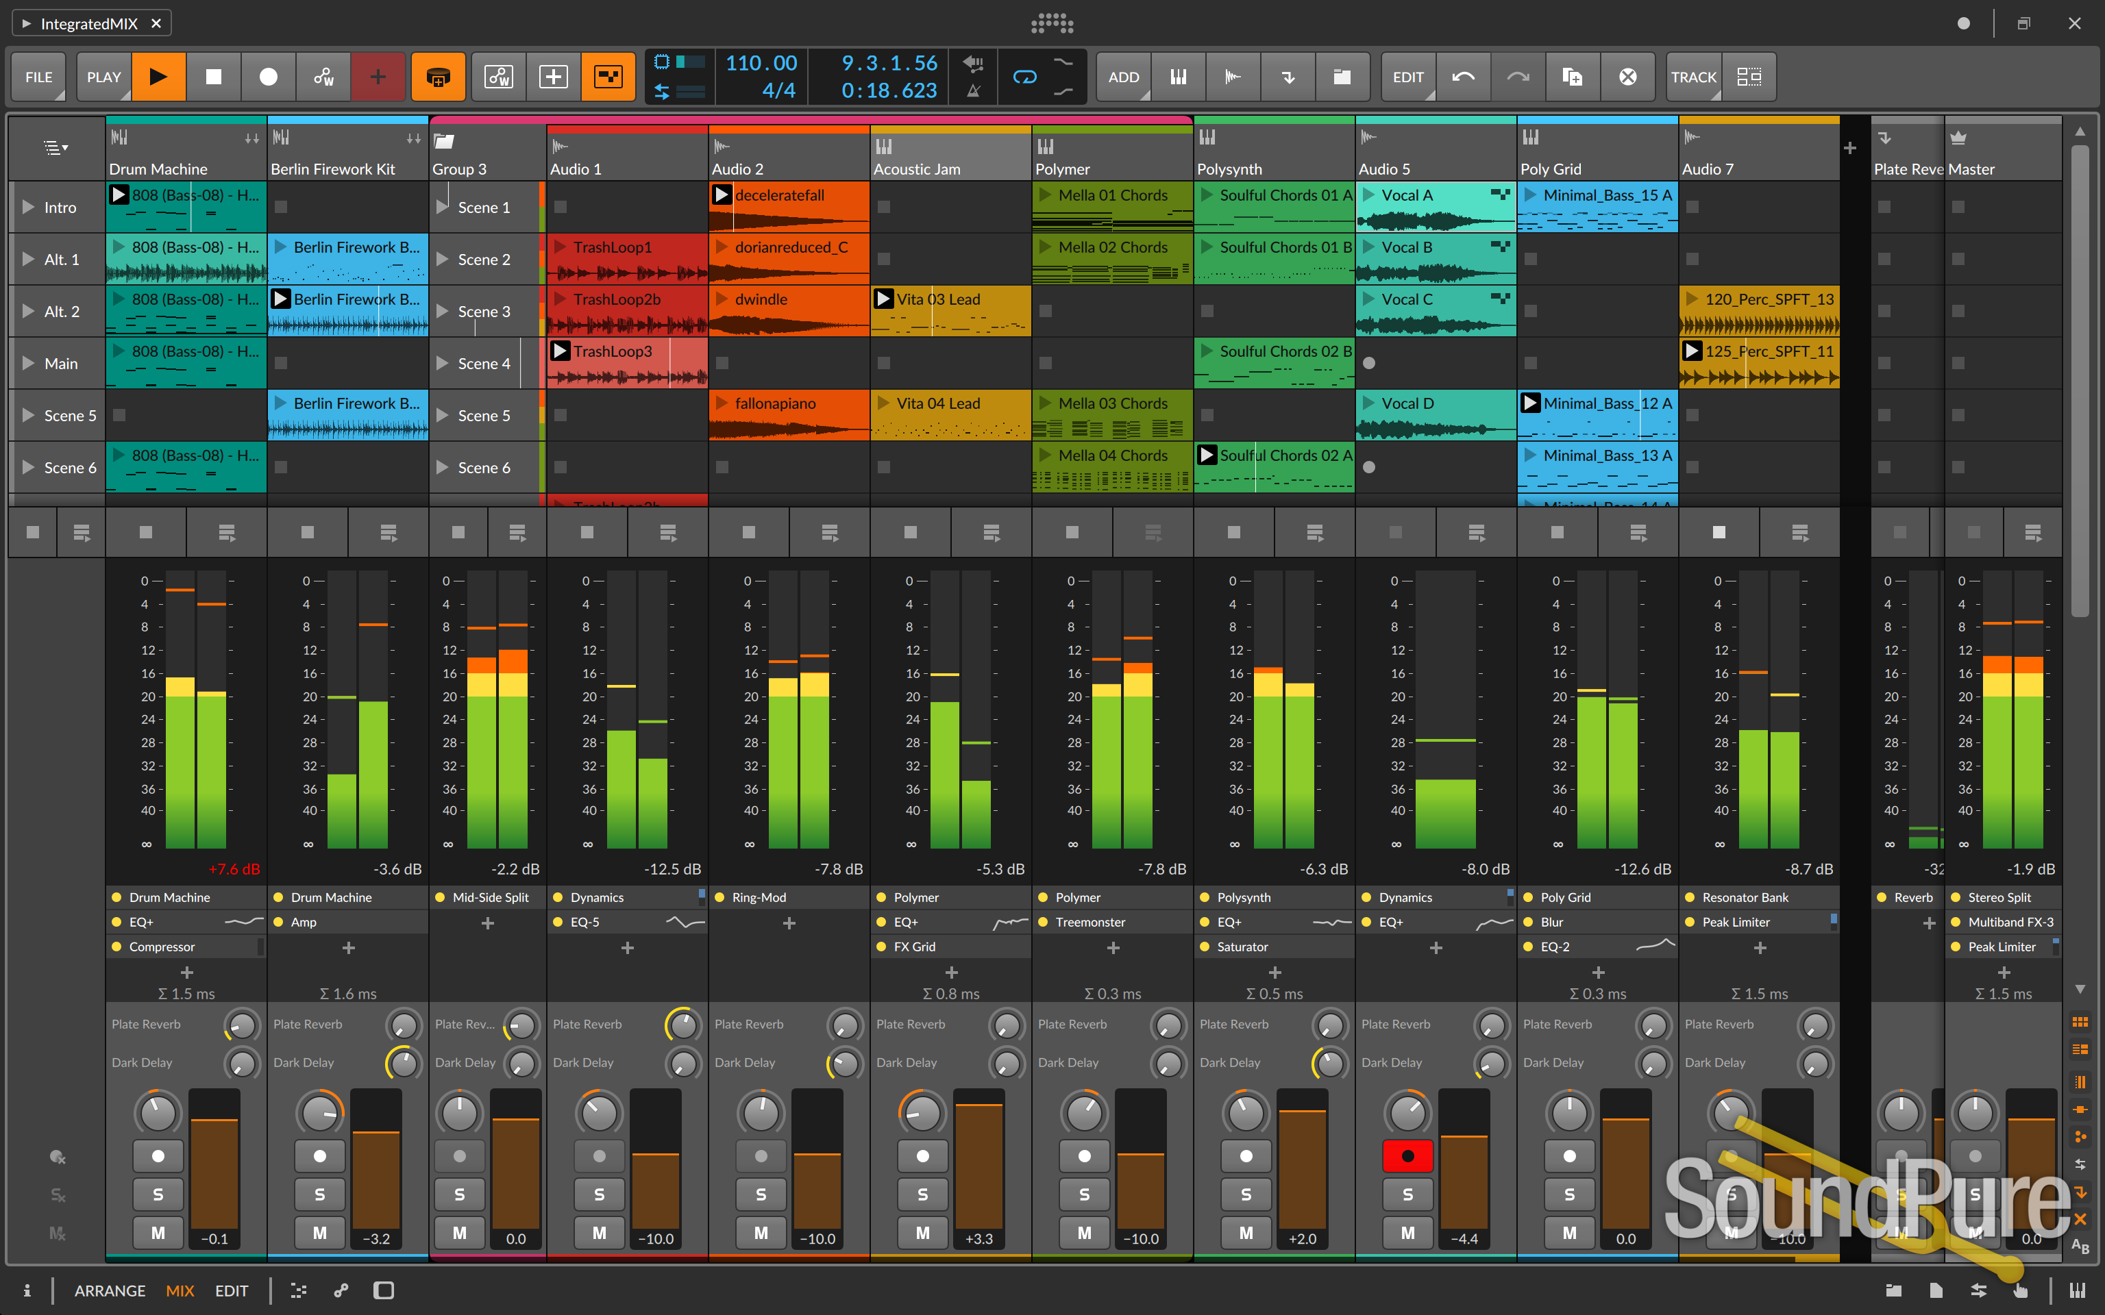
Task: Toggle the global record button
Action: pos(268,77)
